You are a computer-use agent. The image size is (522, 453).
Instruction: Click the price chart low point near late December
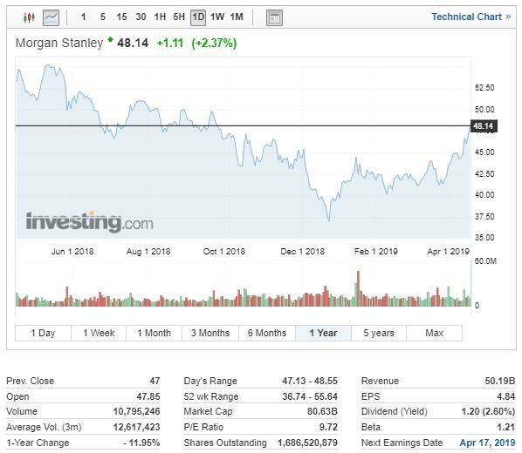coord(329,220)
